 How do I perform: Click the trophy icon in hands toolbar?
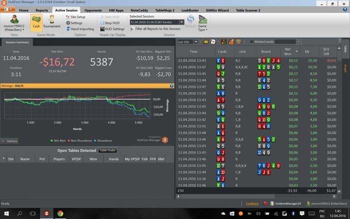238,41
